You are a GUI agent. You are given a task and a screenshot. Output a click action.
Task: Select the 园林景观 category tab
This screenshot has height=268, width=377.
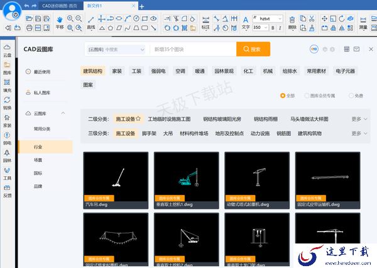pyautogui.click(x=224, y=71)
